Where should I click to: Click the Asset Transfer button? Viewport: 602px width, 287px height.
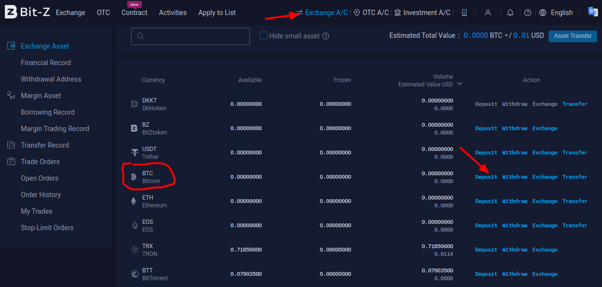coord(573,36)
